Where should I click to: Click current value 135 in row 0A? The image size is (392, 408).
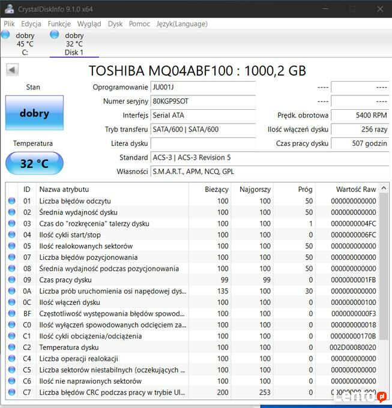[223, 291]
